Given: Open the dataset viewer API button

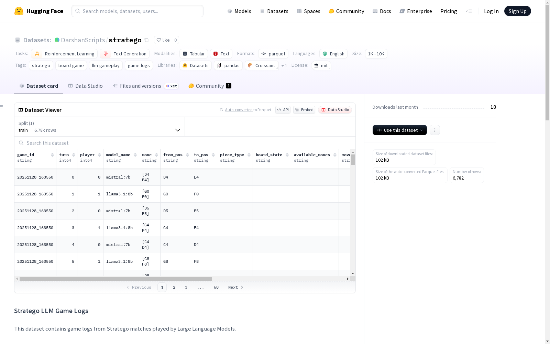Looking at the screenshot, I should [x=283, y=110].
